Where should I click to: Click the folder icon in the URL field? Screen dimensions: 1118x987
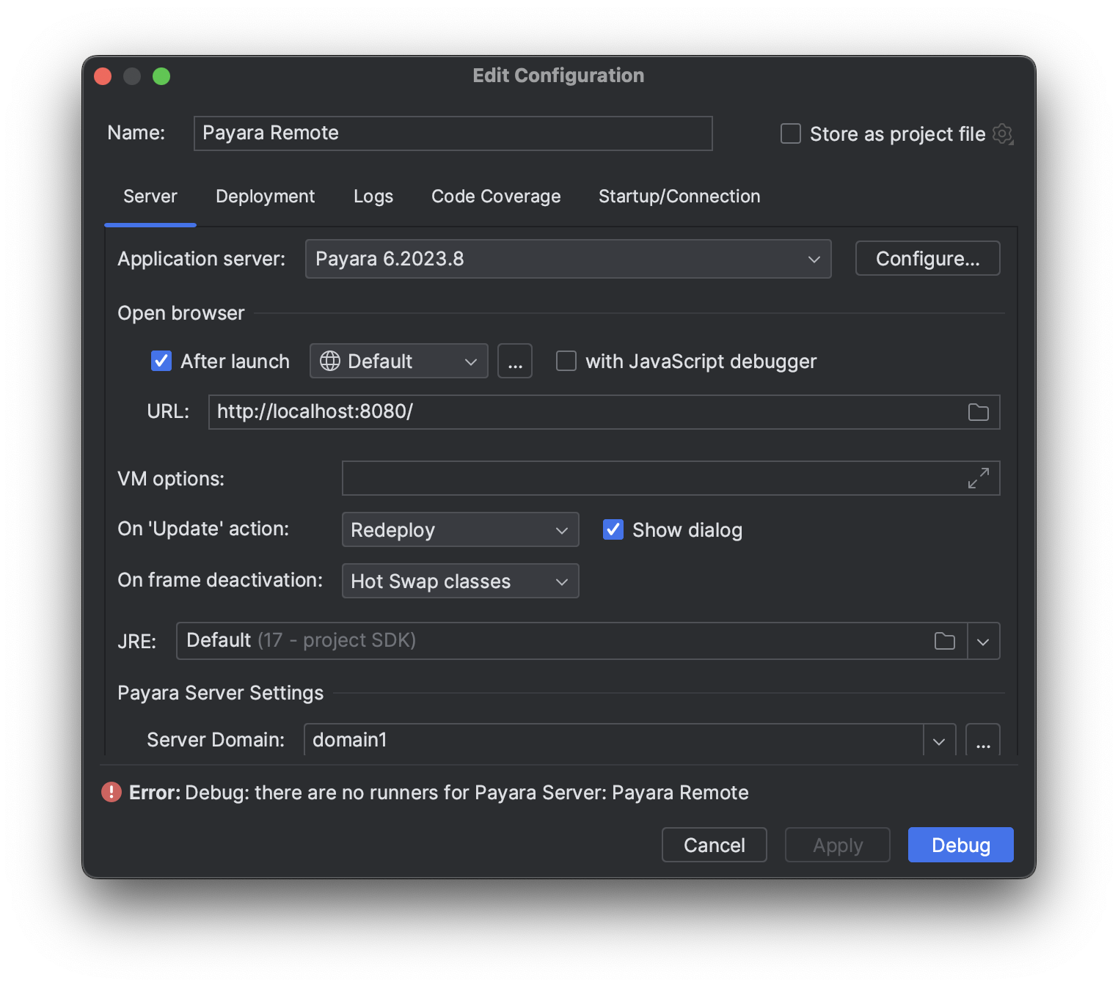point(978,412)
